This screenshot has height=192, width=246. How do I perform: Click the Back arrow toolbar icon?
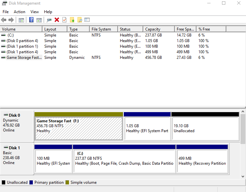pos(4,20)
